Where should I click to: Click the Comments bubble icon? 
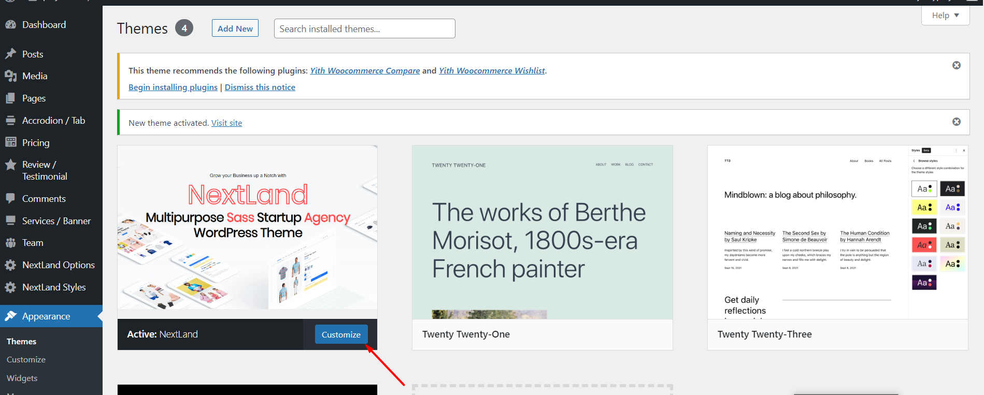point(10,198)
